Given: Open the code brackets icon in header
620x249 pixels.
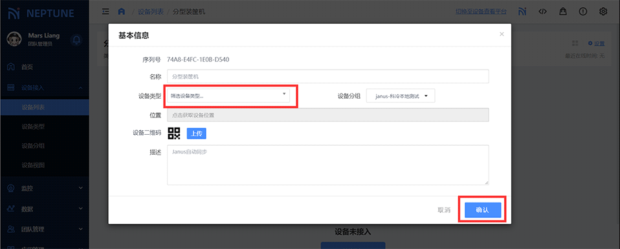Looking at the screenshot, I should (x=542, y=12).
